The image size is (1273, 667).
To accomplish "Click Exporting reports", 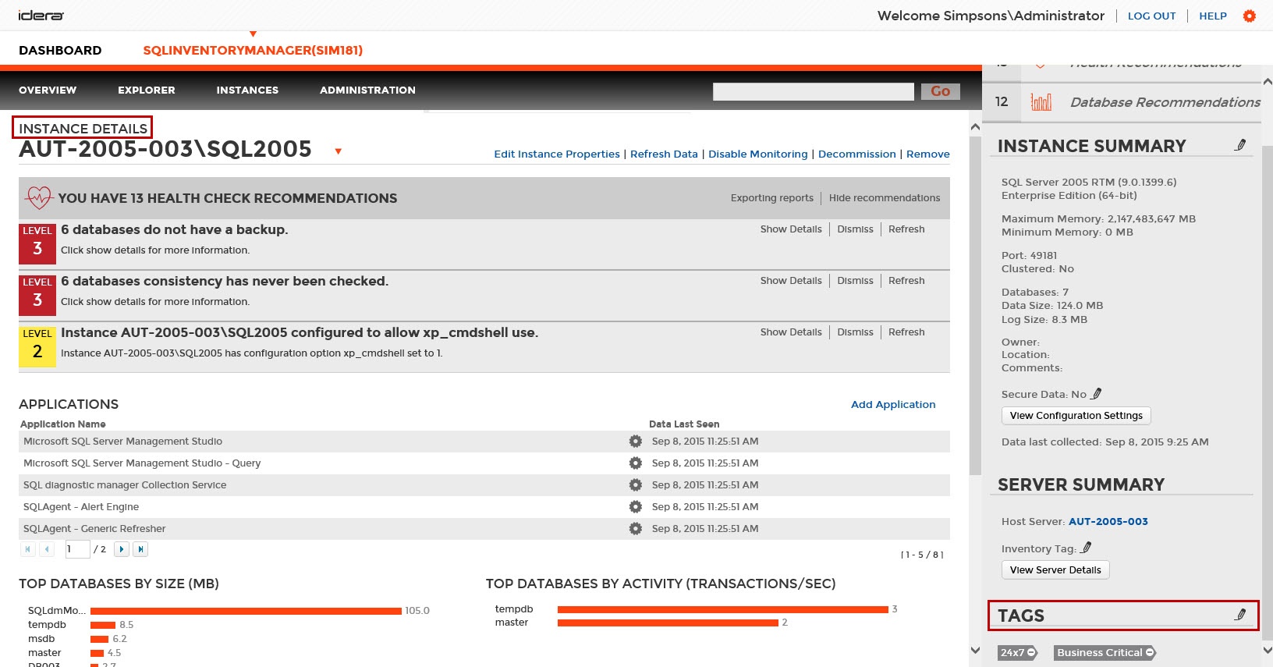I will pyautogui.click(x=772, y=198).
